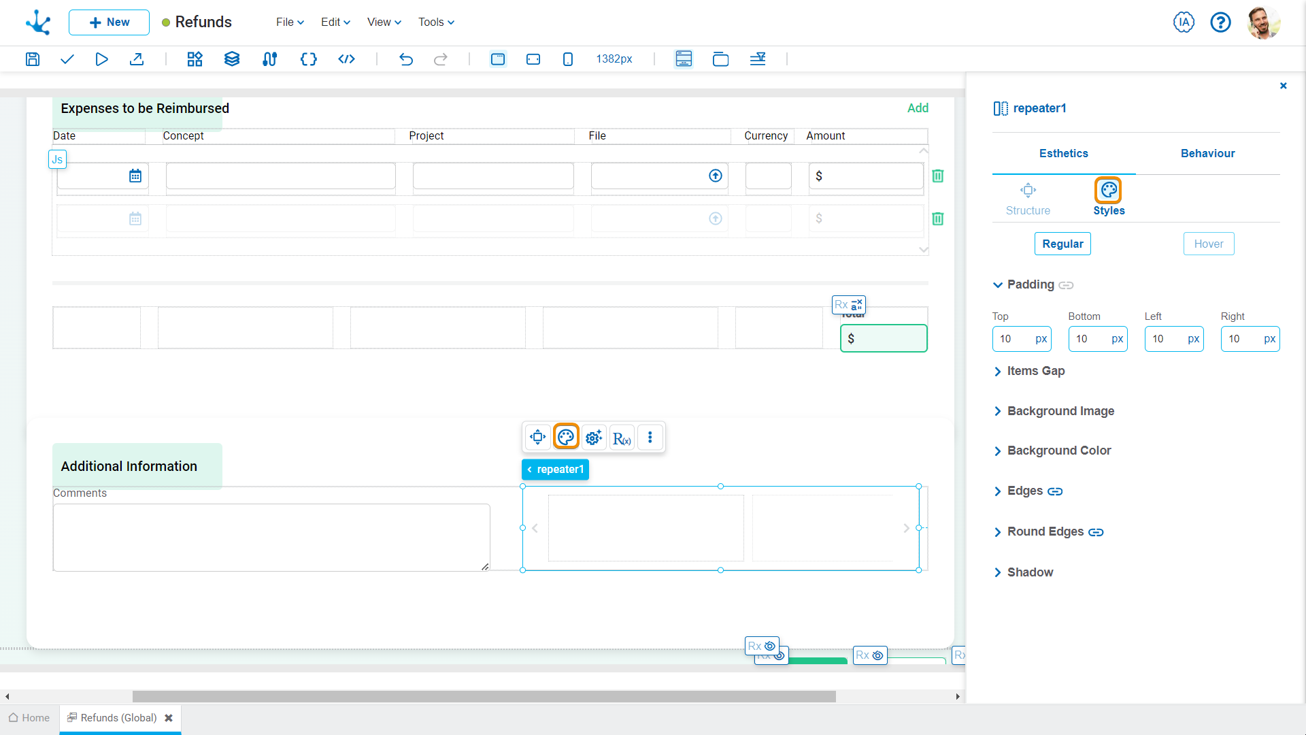Click the component move/position icon
The image size is (1306, 735).
539,437
